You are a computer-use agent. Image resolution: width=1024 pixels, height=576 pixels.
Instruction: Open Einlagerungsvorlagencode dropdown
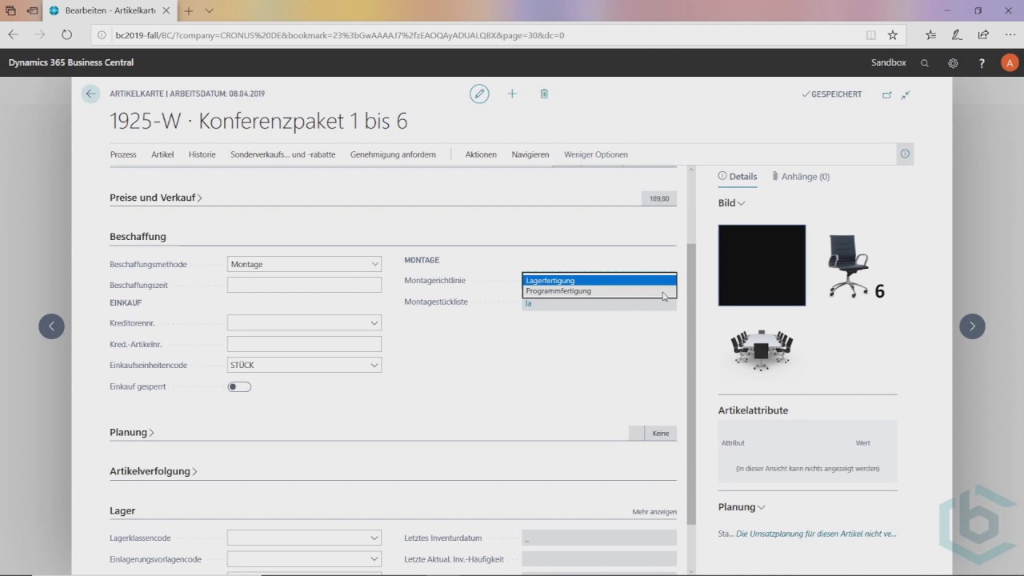(374, 559)
